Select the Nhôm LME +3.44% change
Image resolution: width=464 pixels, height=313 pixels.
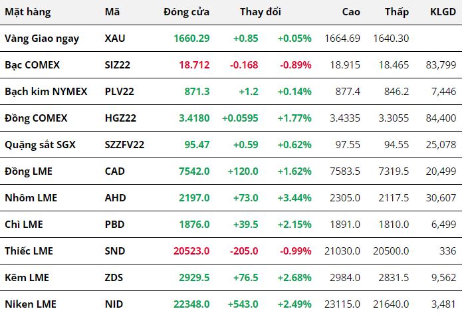coord(294,198)
